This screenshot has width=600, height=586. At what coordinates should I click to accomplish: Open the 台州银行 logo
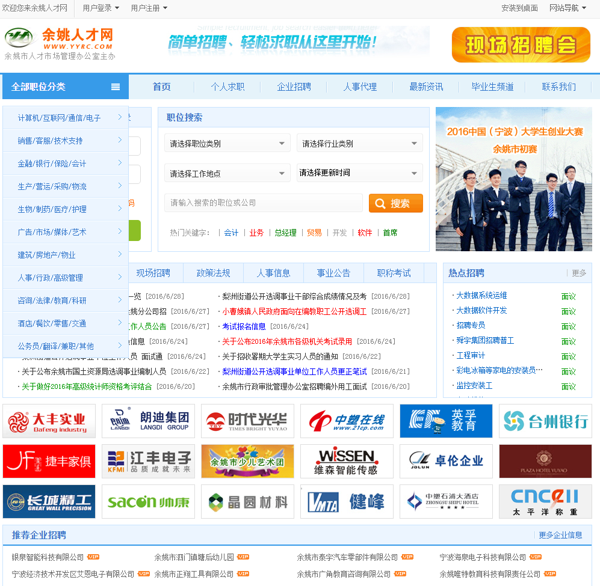point(545,421)
